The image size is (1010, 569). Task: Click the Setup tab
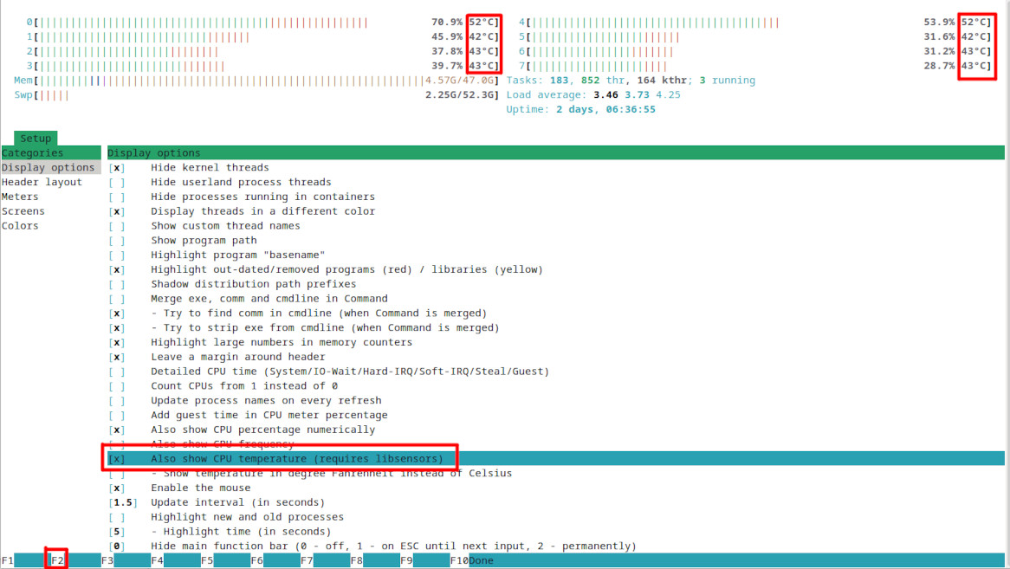coord(36,139)
